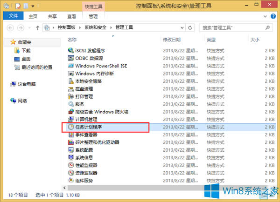The image size is (280, 202).
Task: Open the iSCSI 发起程序 shortcut icon
Action: pyautogui.click(x=71, y=50)
